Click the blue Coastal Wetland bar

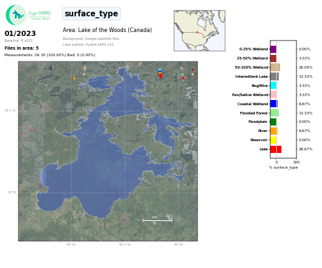[274, 104]
